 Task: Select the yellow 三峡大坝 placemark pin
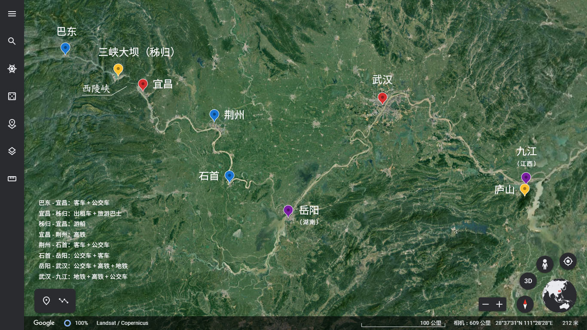118,70
